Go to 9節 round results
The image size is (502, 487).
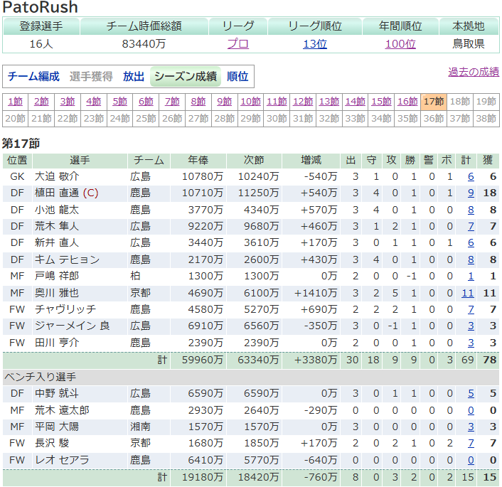click(225, 102)
